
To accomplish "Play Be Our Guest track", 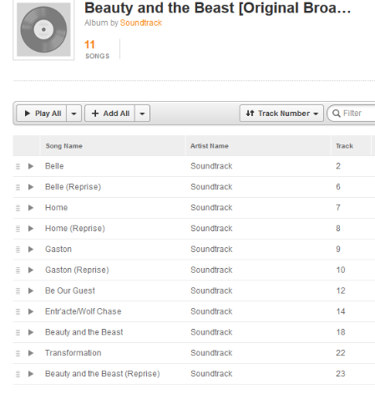I will (x=31, y=291).
